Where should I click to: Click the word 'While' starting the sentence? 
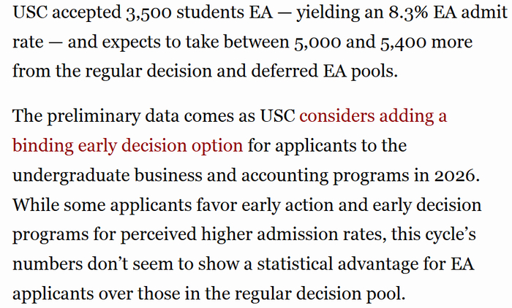coord(34,204)
